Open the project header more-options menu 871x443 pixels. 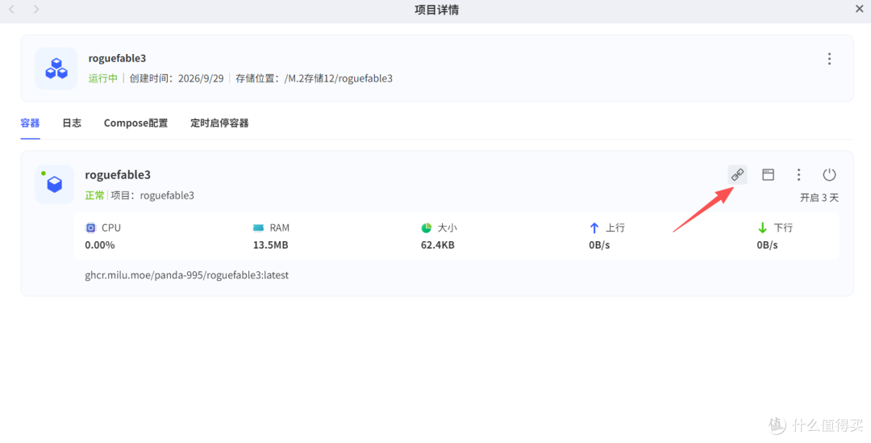click(829, 58)
